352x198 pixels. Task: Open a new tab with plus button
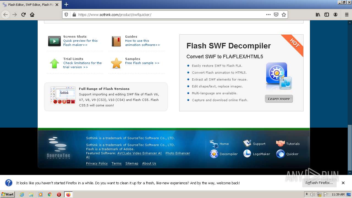click(x=66, y=4)
